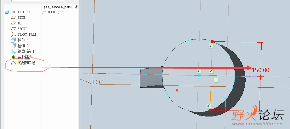Click the TOP datum plane icon

pyautogui.click(x=14, y=23)
